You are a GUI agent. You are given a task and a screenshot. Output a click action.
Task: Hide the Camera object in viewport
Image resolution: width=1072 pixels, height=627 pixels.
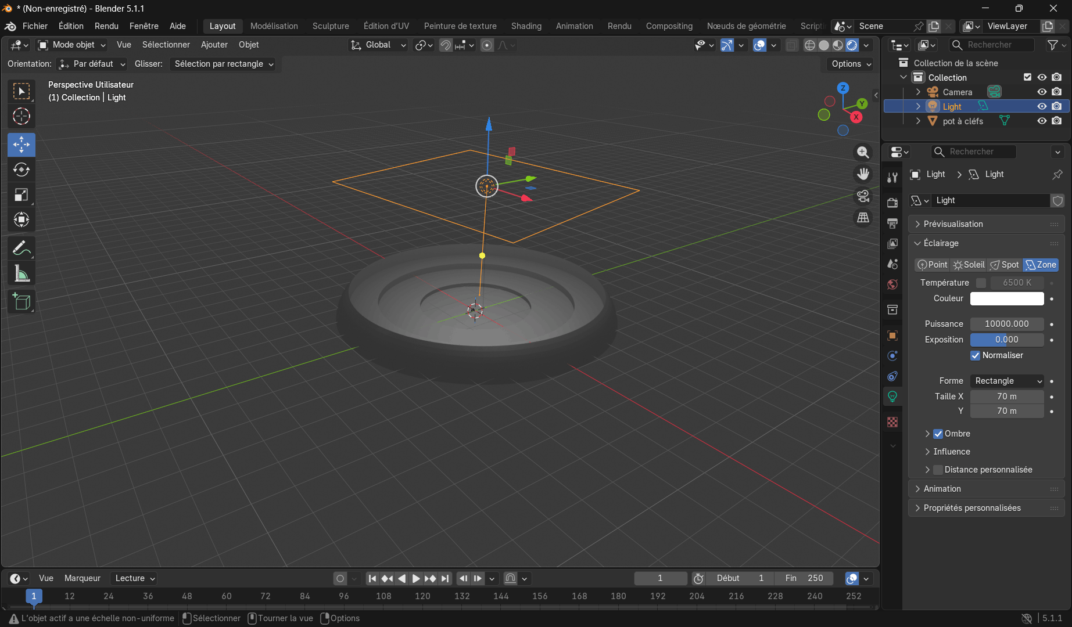click(x=1042, y=92)
